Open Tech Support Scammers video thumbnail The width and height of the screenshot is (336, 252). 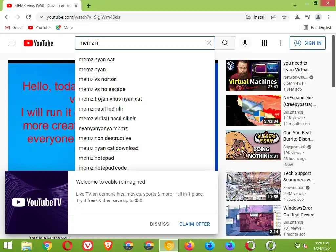pyautogui.click(x=253, y=186)
